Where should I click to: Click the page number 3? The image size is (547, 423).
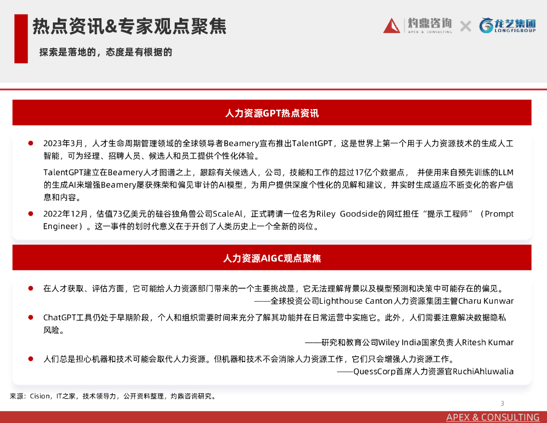pyautogui.click(x=502, y=403)
